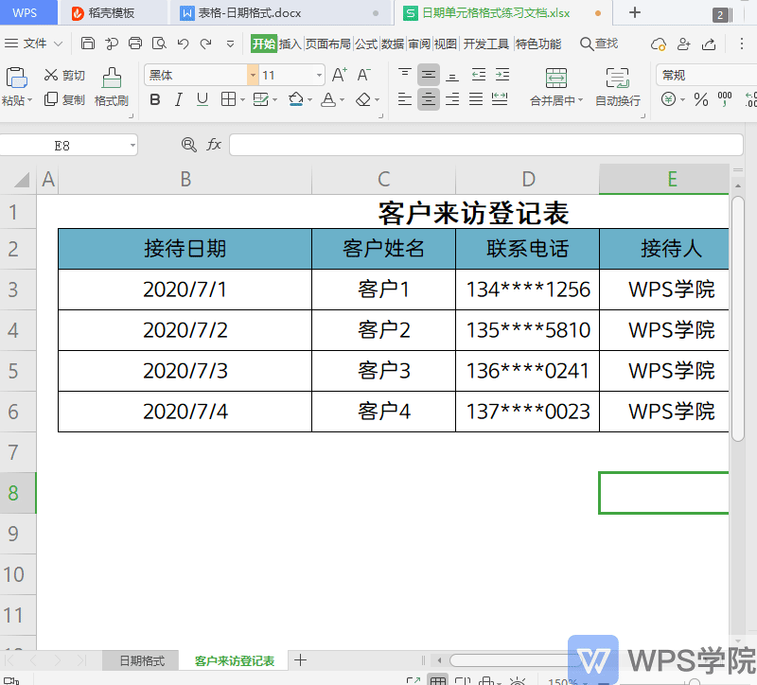Toggle auto wrap text 自动换行

618,87
